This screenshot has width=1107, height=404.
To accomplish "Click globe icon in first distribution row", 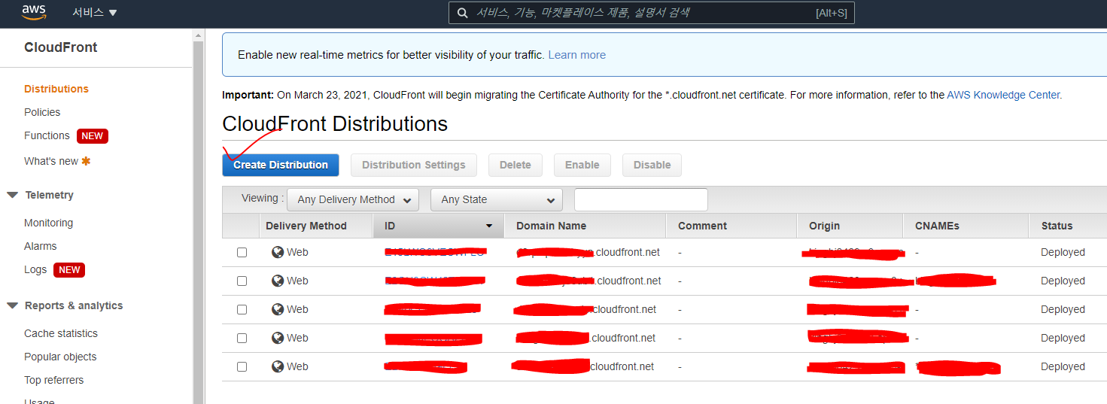I will pyautogui.click(x=278, y=252).
